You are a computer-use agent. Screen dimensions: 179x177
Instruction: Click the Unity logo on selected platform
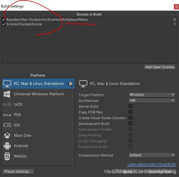pos(70,84)
